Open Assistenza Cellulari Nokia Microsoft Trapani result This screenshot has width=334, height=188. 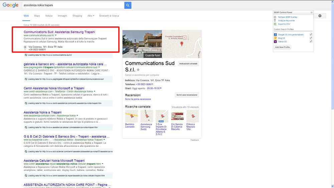tap(54, 161)
